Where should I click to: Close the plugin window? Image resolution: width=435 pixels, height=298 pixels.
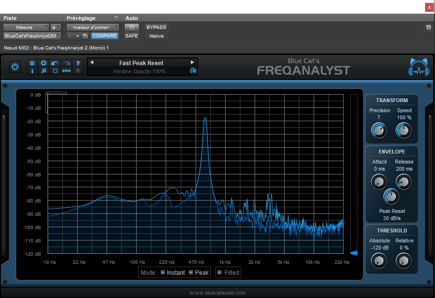(x=429, y=7)
